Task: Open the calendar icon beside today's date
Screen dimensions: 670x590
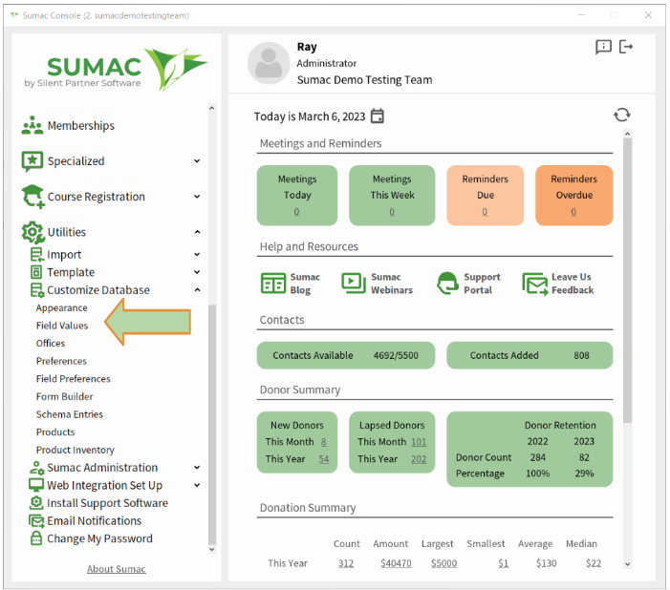Action: click(x=378, y=116)
